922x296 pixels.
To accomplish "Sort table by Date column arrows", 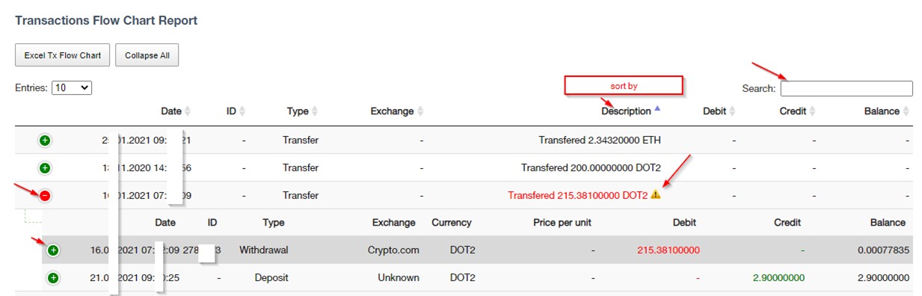I will [188, 111].
